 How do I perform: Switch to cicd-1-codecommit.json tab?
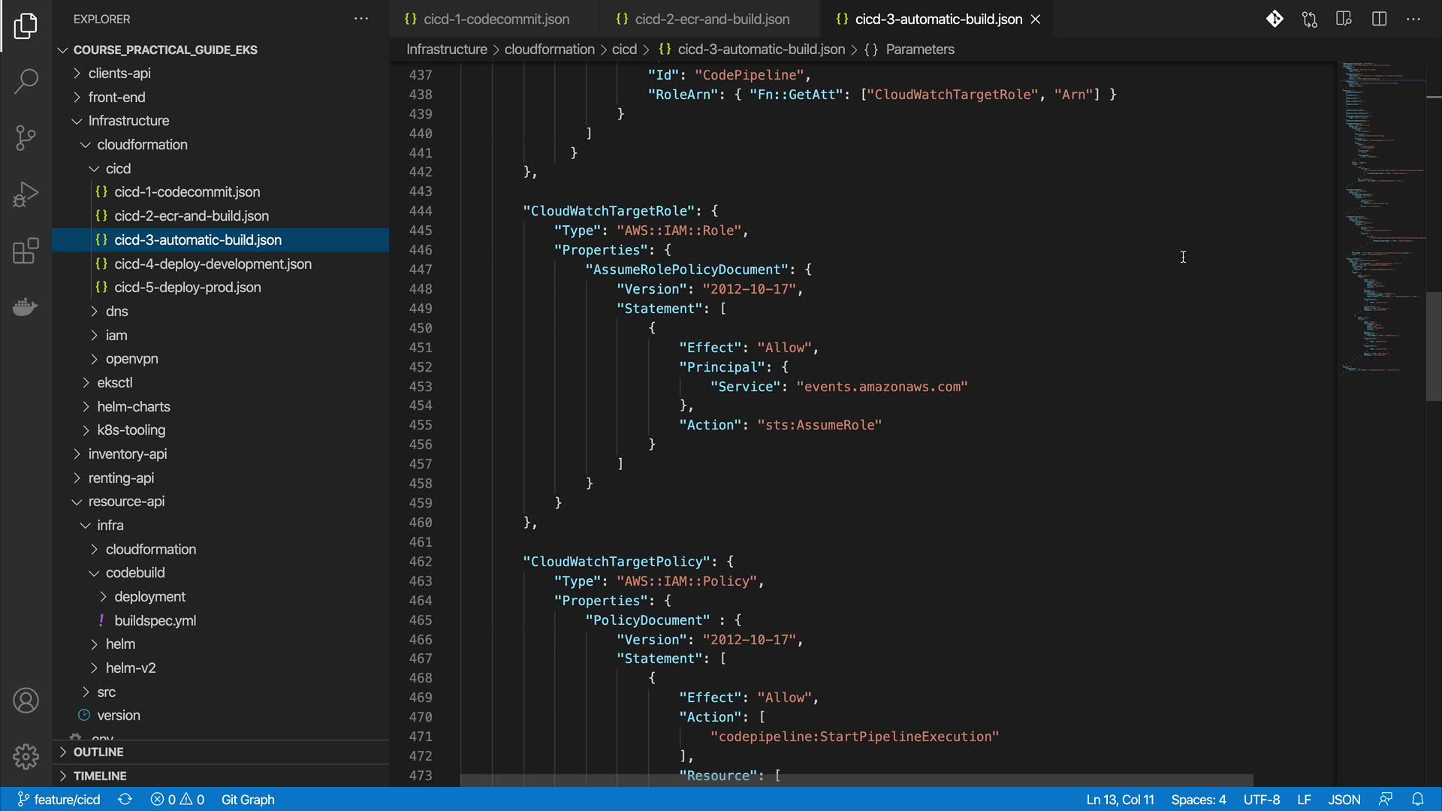point(496,19)
